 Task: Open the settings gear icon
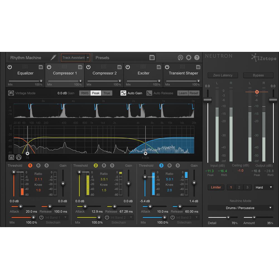pos(189,57)
